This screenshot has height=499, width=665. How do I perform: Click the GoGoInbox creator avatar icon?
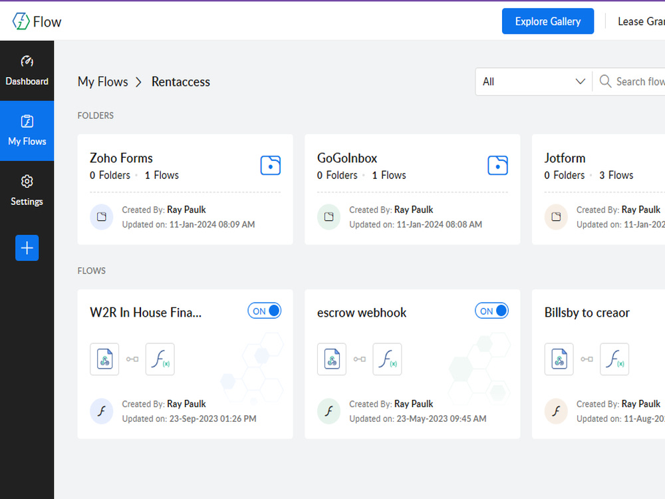click(x=329, y=217)
